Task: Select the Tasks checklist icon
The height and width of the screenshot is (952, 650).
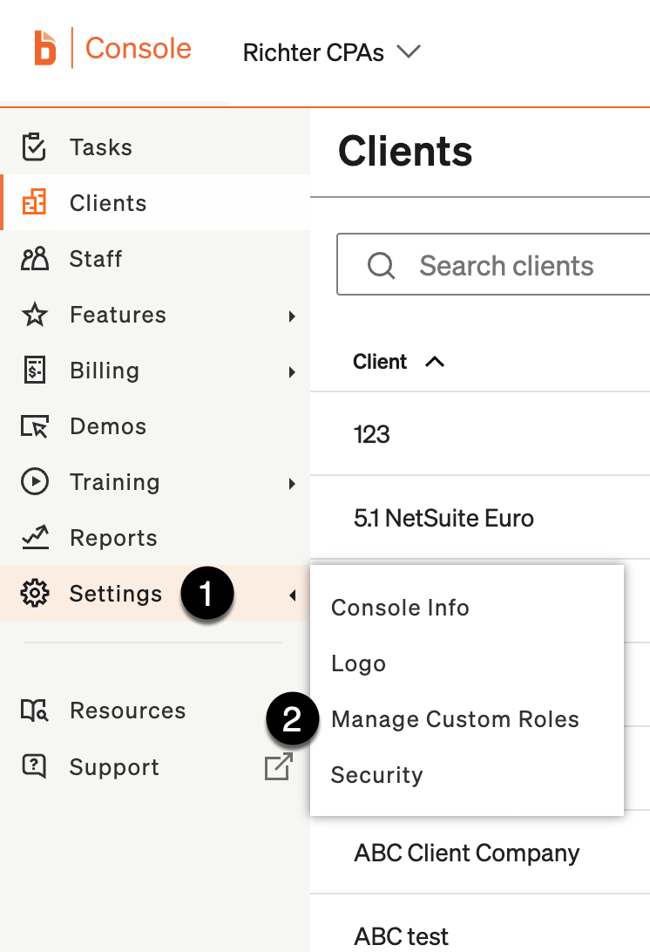Action: pyautogui.click(x=34, y=146)
